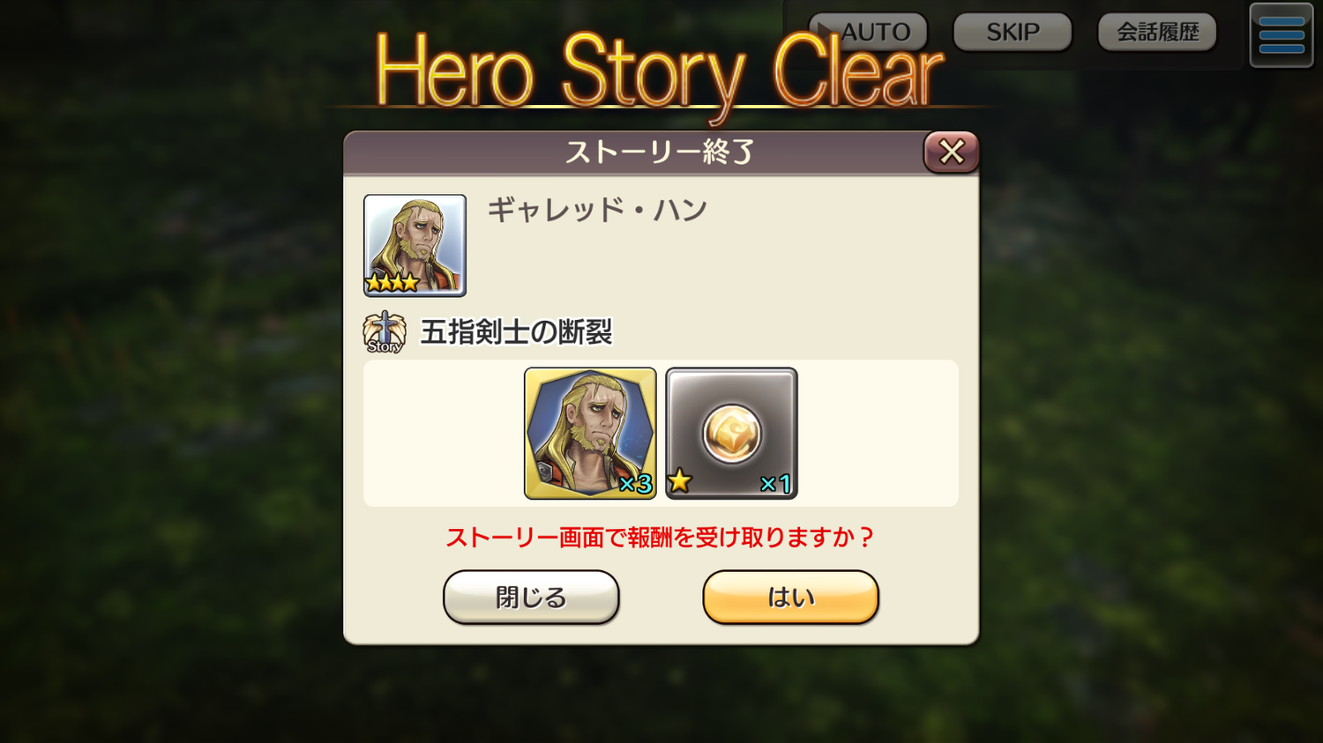Select the hexagonal hero shard reward ×3
1323x743 pixels.
590,434
